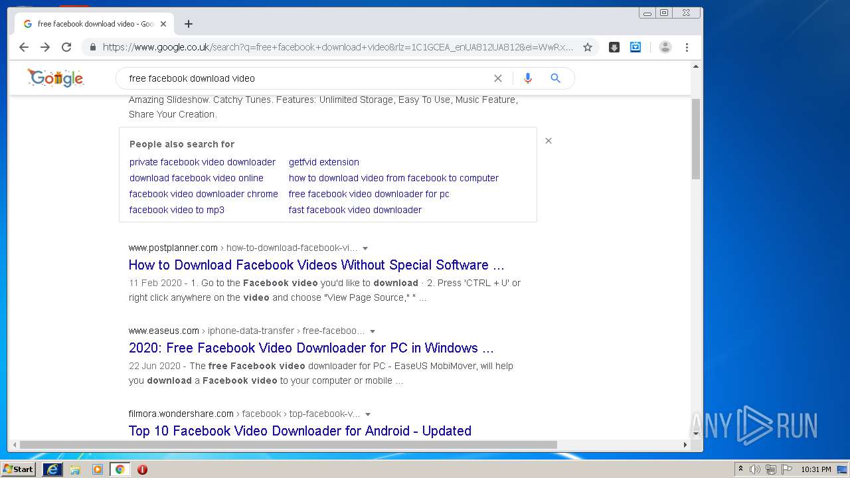This screenshot has height=478, width=850.
Task: Select the free facebook download video tab
Action: pos(94,24)
